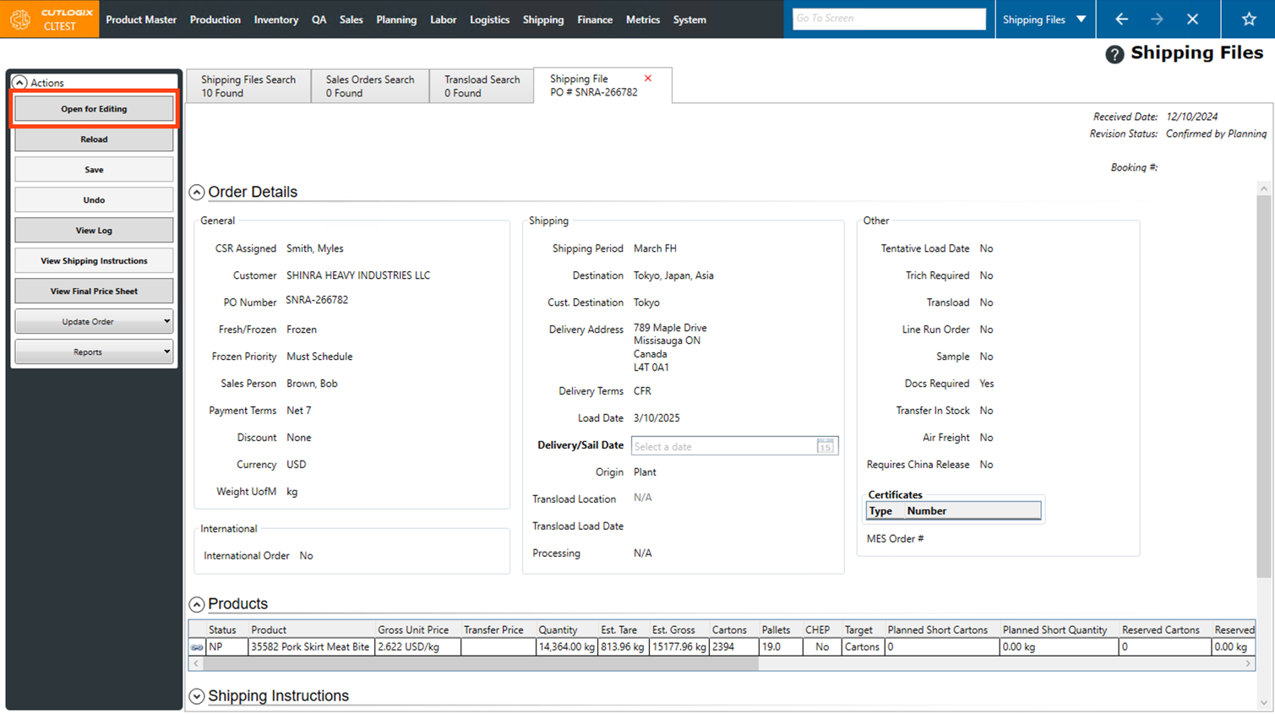Switch to Sales Orders Search tab
Screen dimensions: 1275x714
click(370, 85)
